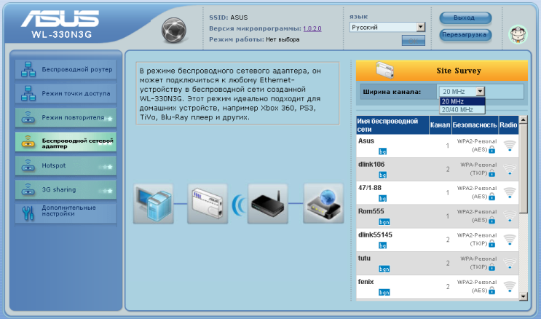Select the Asus network row
This screenshot has width=541, height=319.
click(437, 146)
